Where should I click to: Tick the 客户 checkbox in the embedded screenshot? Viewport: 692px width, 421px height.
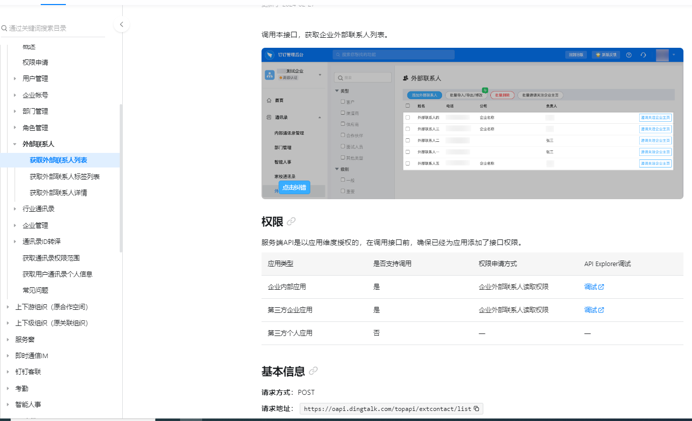pos(342,102)
